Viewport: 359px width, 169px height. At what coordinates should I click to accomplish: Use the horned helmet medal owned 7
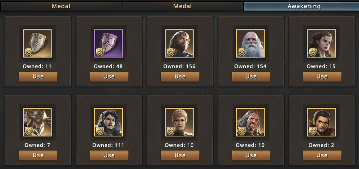point(38,155)
